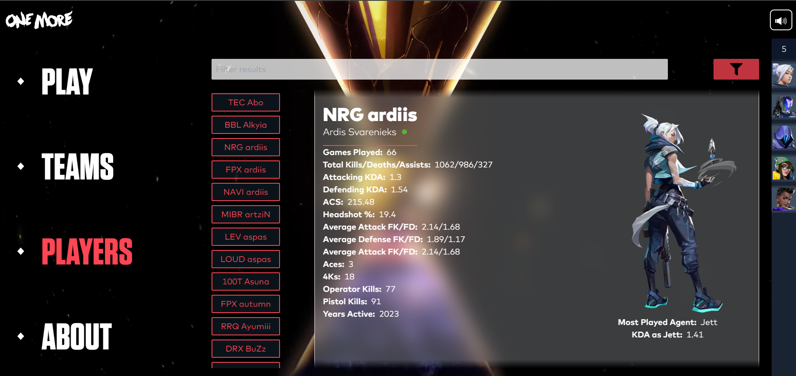Select player FPX ardiis

pyautogui.click(x=246, y=170)
